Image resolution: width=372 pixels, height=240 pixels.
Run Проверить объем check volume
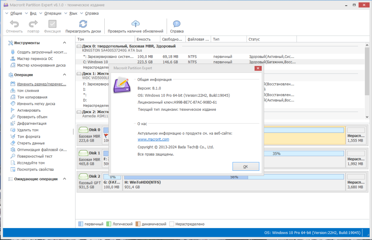pos(29,117)
